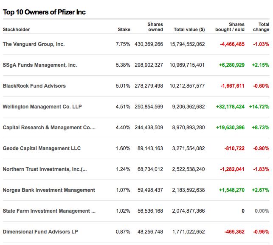Click Northern Trust's -1.83% total change
The width and height of the screenshot is (273, 245).
tap(261, 169)
